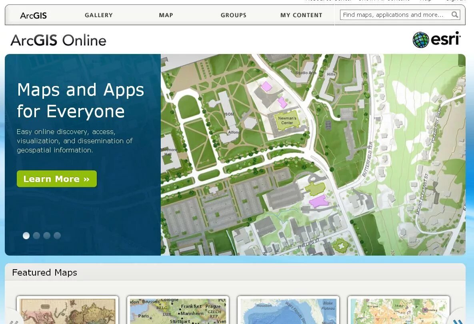Screen dimensions: 474x324
Task: Open the antique world map thumbnail
Action: [68, 310]
